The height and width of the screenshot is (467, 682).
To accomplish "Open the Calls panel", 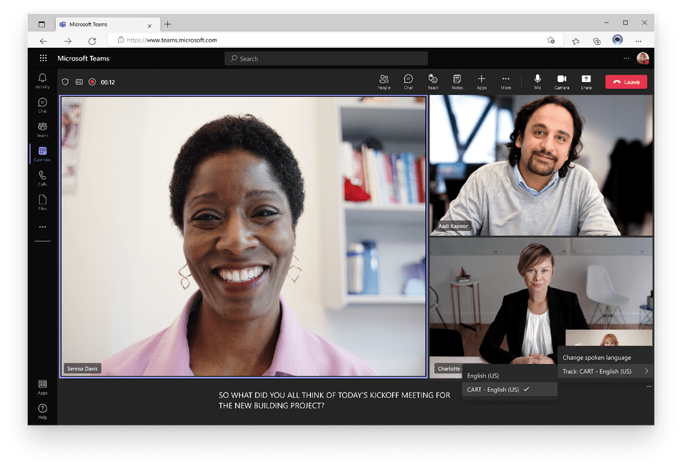I will [42, 178].
